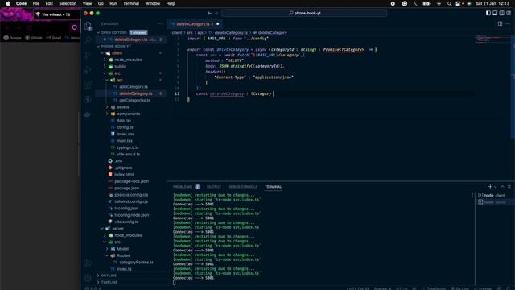Click the shield icon in the browser window

pyautogui.click(x=74, y=27)
